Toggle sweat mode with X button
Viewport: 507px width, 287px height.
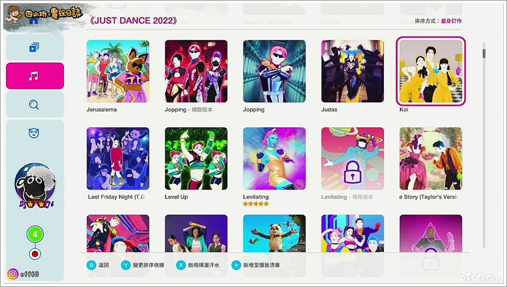pos(181,265)
